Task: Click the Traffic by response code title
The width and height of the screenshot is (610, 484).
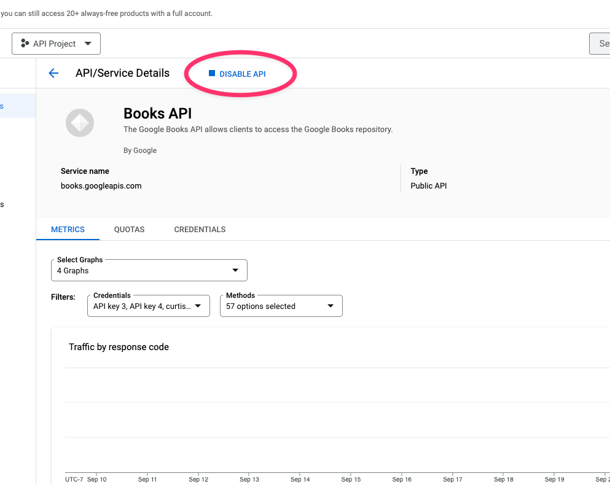Action: coord(119,347)
